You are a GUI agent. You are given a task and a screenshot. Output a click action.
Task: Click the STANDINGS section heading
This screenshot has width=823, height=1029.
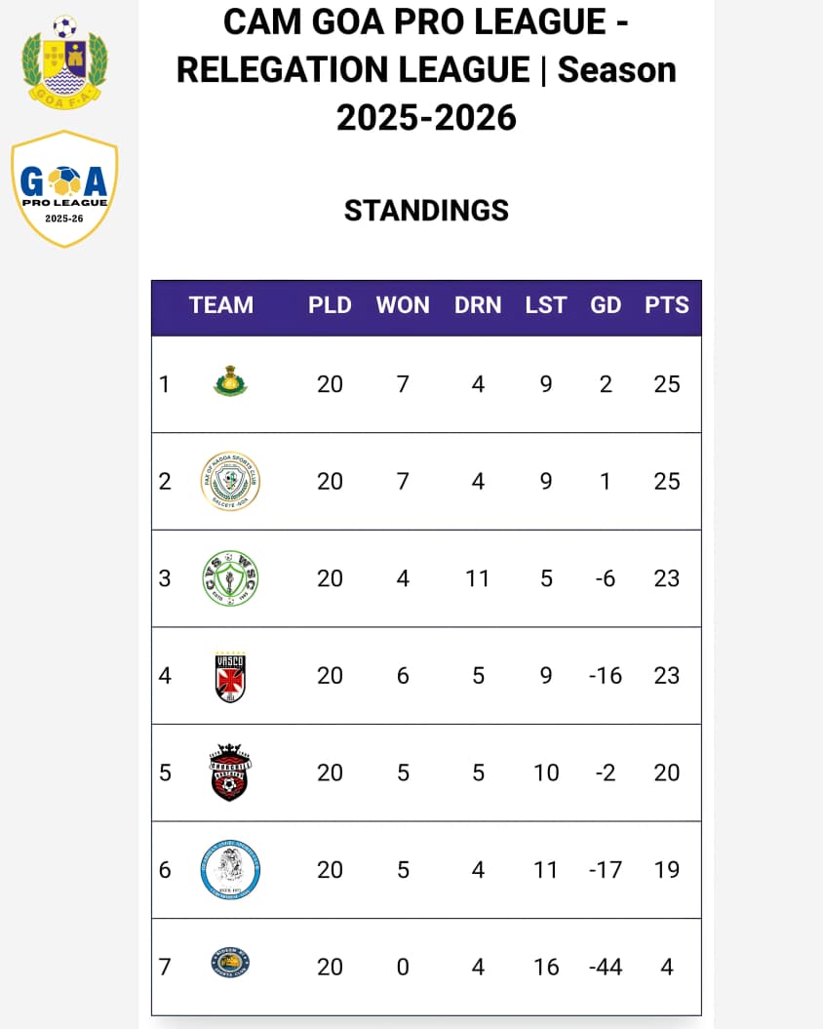[x=426, y=211]
